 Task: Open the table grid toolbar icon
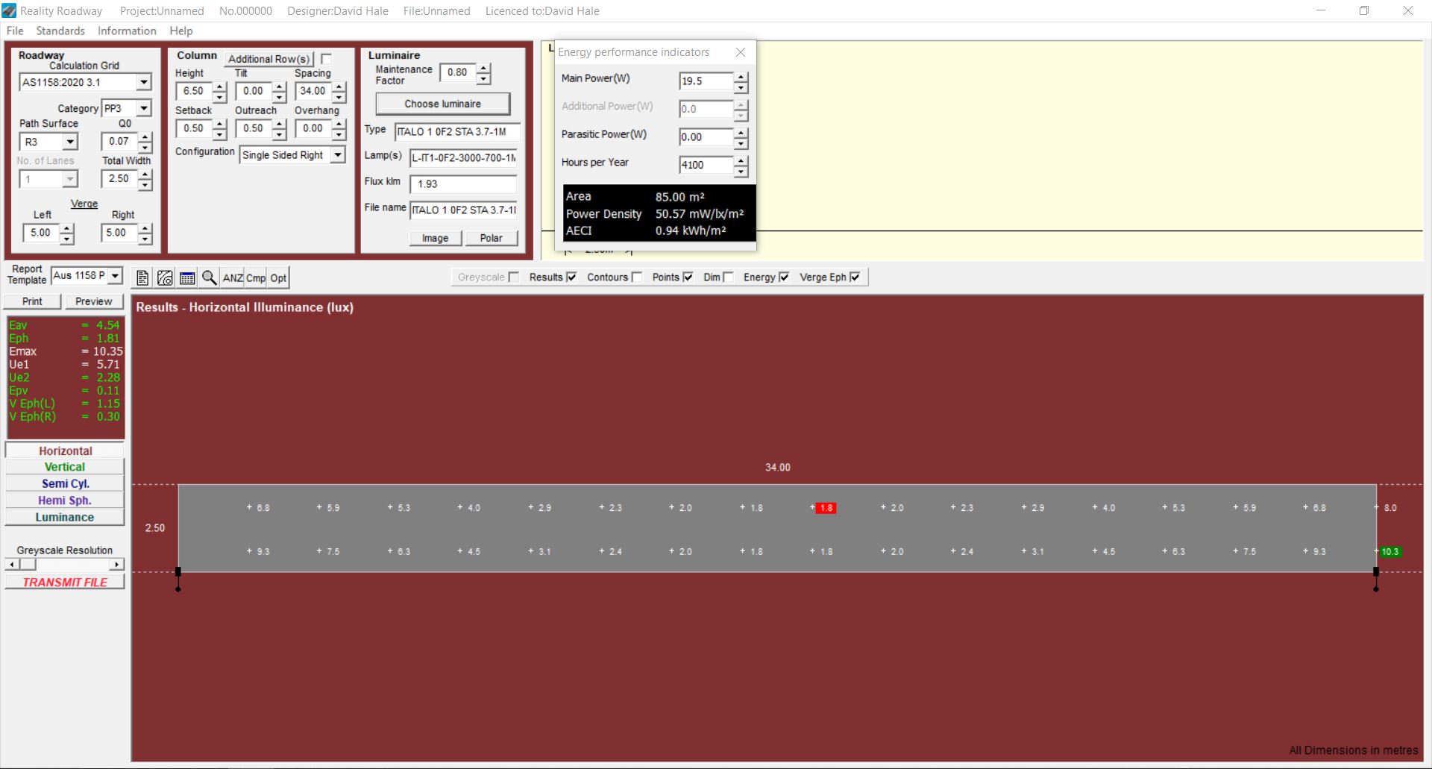coord(187,278)
